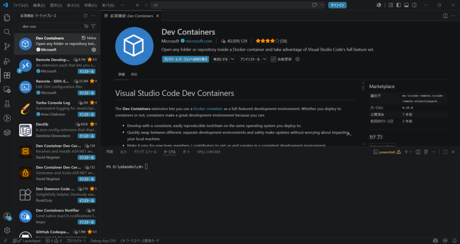
Task: Select the powershell terminal entry
Action: pos(387,152)
